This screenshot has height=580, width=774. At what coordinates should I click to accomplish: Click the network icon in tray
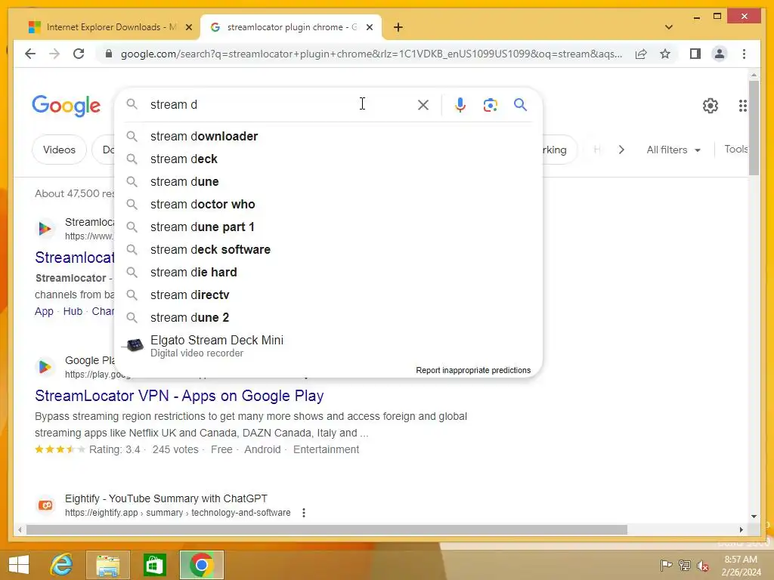click(685, 565)
